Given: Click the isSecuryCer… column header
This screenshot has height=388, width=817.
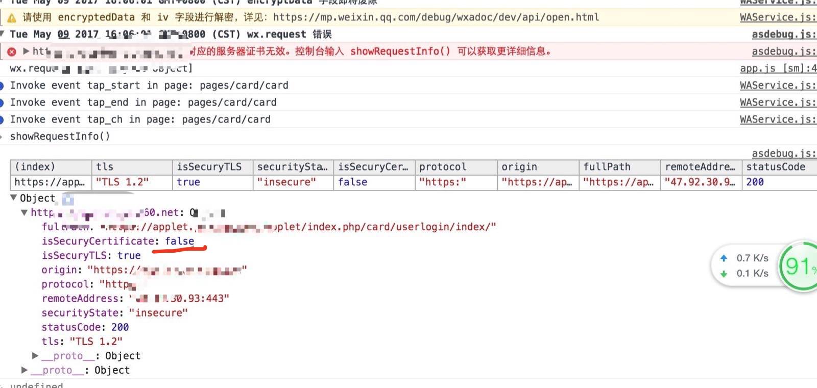Looking at the screenshot, I should 374,167.
